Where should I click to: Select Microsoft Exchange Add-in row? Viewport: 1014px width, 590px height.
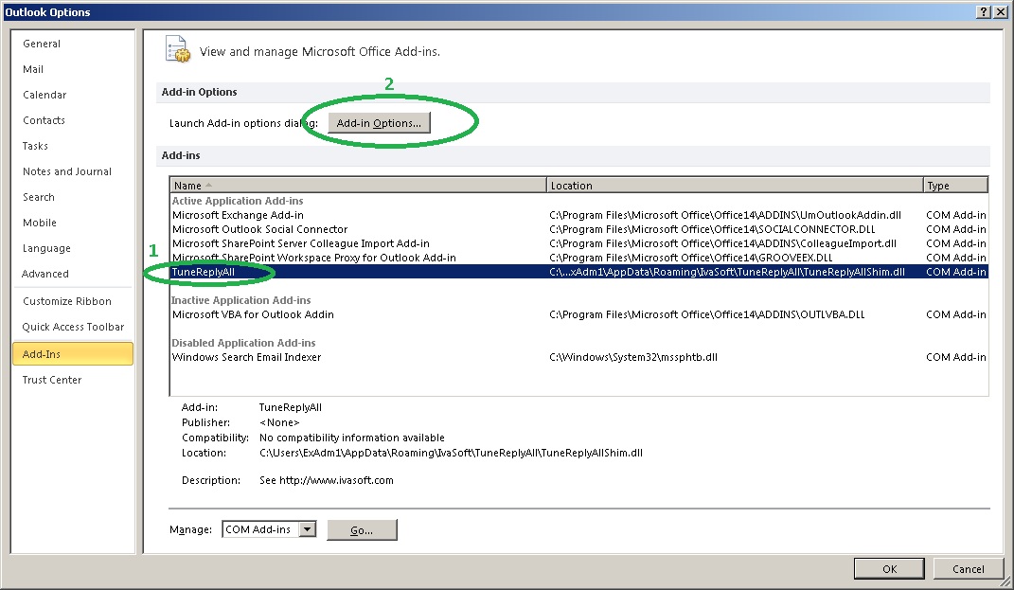578,215
